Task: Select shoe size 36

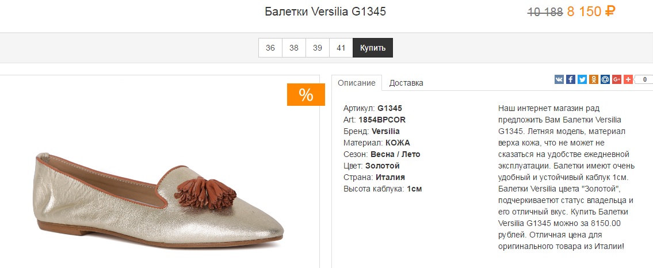Action: point(270,48)
